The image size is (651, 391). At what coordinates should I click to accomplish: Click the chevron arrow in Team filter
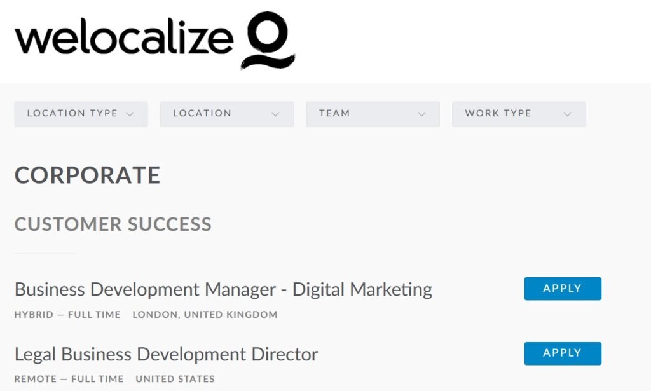tap(421, 114)
